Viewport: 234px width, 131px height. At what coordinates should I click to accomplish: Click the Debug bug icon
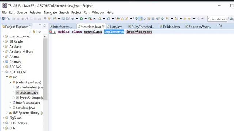click(73, 19)
